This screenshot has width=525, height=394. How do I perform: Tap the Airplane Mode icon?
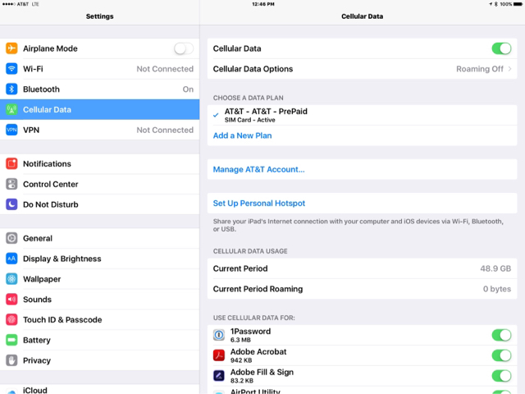[11, 48]
